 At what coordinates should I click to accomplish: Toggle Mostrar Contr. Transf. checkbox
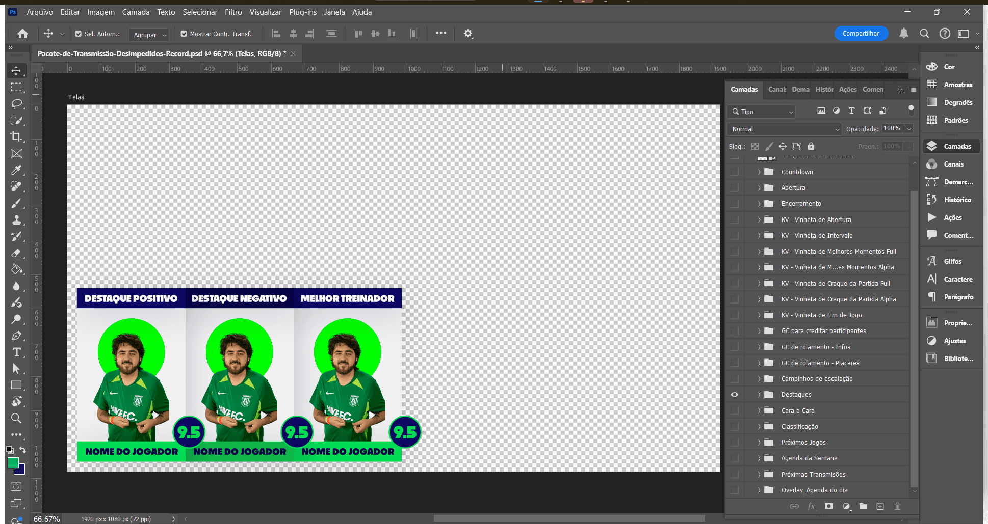[184, 34]
